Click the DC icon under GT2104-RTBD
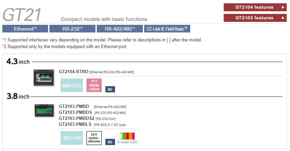The height and width of the screenshot is (151, 290). point(110,89)
